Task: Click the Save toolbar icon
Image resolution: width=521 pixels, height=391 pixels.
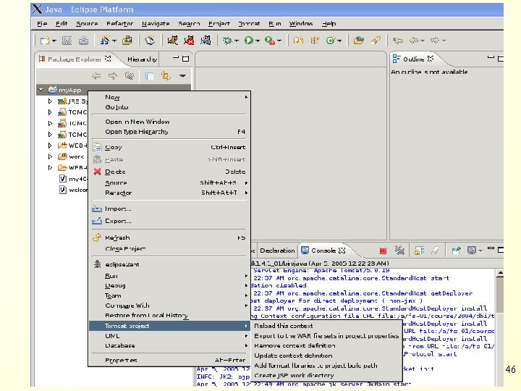Action: pyautogui.click(x=67, y=41)
